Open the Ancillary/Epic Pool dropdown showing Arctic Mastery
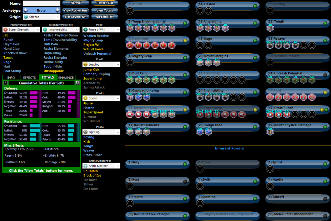331x221 pixels. pyautogui.click(x=101, y=166)
